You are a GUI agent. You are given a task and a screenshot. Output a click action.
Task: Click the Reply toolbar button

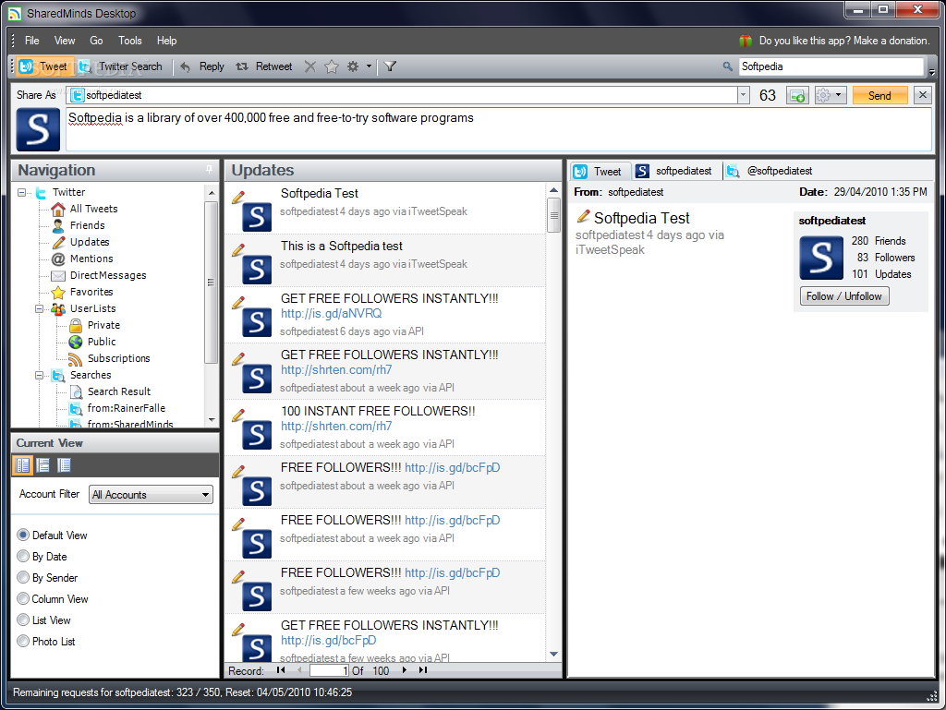tap(202, 66)
